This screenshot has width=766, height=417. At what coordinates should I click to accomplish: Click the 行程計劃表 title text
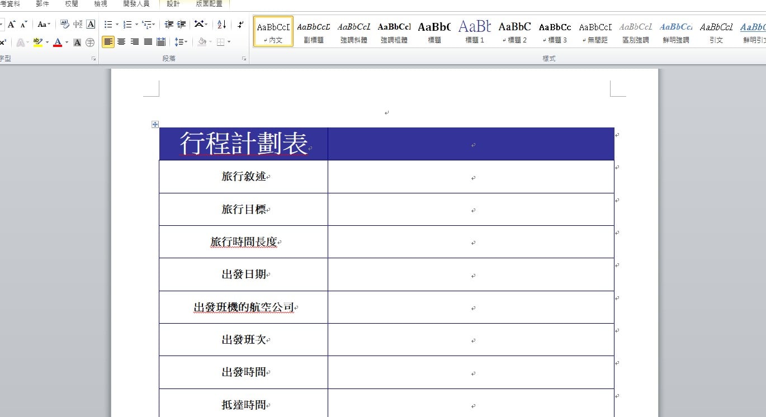[244, 144]
